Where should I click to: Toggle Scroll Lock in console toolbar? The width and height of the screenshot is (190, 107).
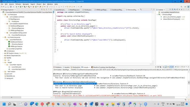click(166, 67)
